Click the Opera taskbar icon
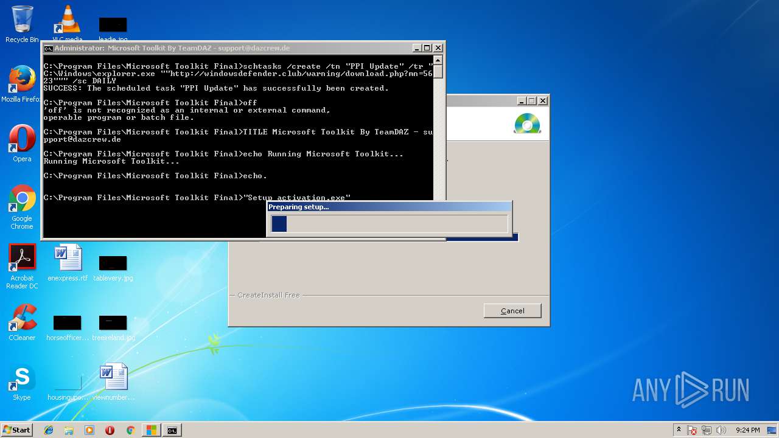This screenshot has height=438, width=779. (x=110, y=430)
